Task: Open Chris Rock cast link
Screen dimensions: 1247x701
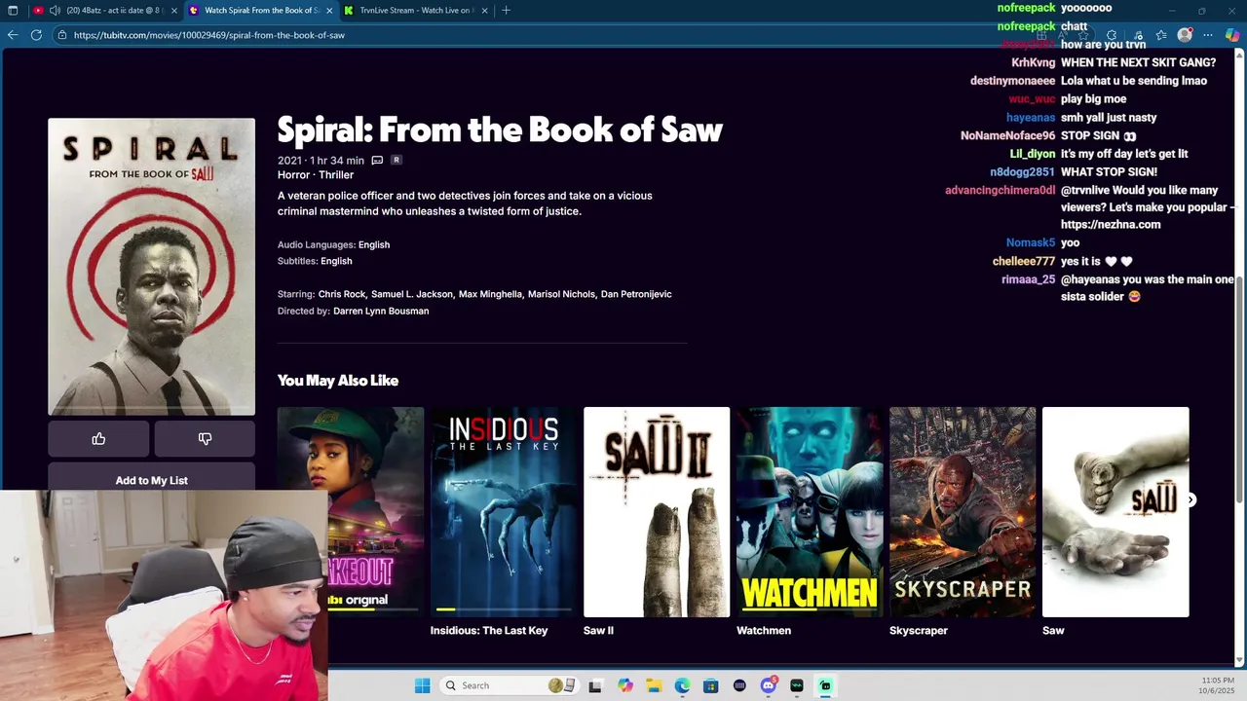Action: coord(341,294)
